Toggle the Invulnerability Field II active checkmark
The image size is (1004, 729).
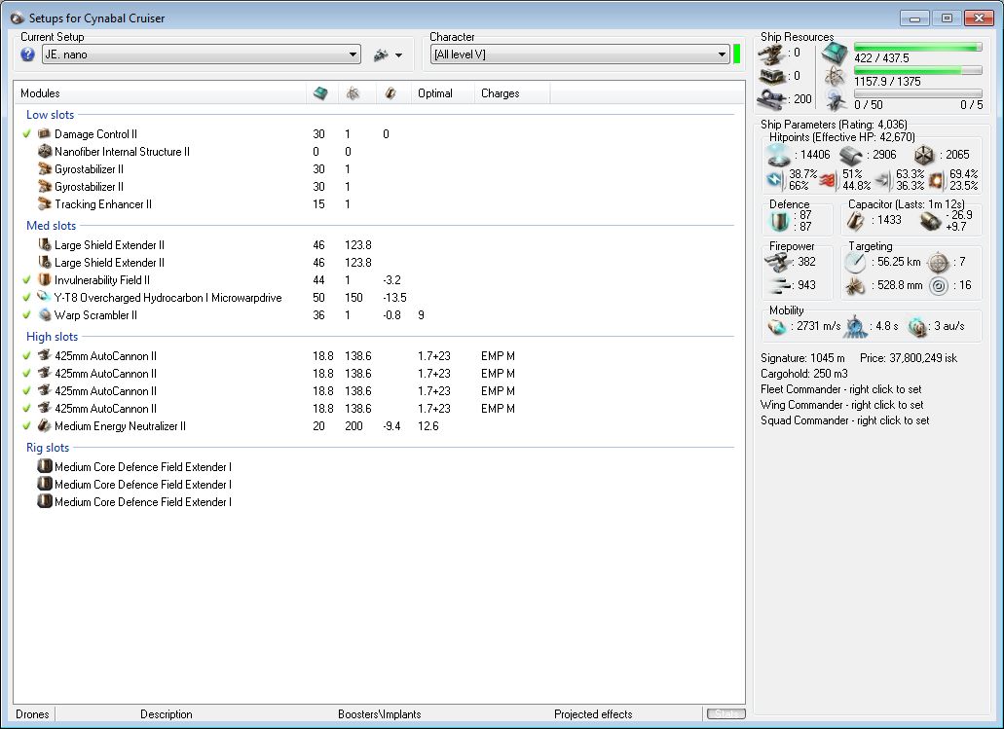coord(27,280)
